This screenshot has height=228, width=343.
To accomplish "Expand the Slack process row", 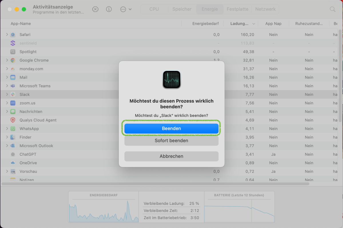I will tap(7, 94).
